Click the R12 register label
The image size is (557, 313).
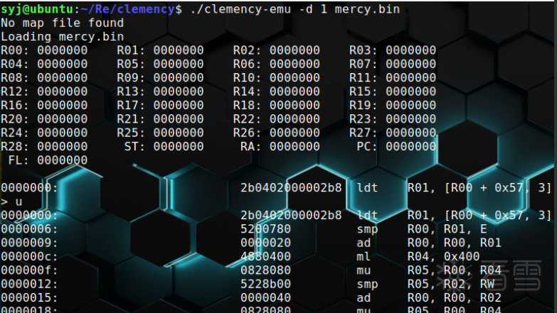[x=15, y=92]
